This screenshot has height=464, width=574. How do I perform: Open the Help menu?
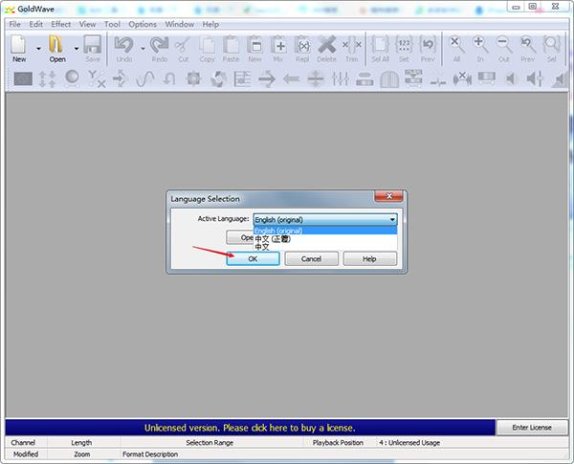210,25
